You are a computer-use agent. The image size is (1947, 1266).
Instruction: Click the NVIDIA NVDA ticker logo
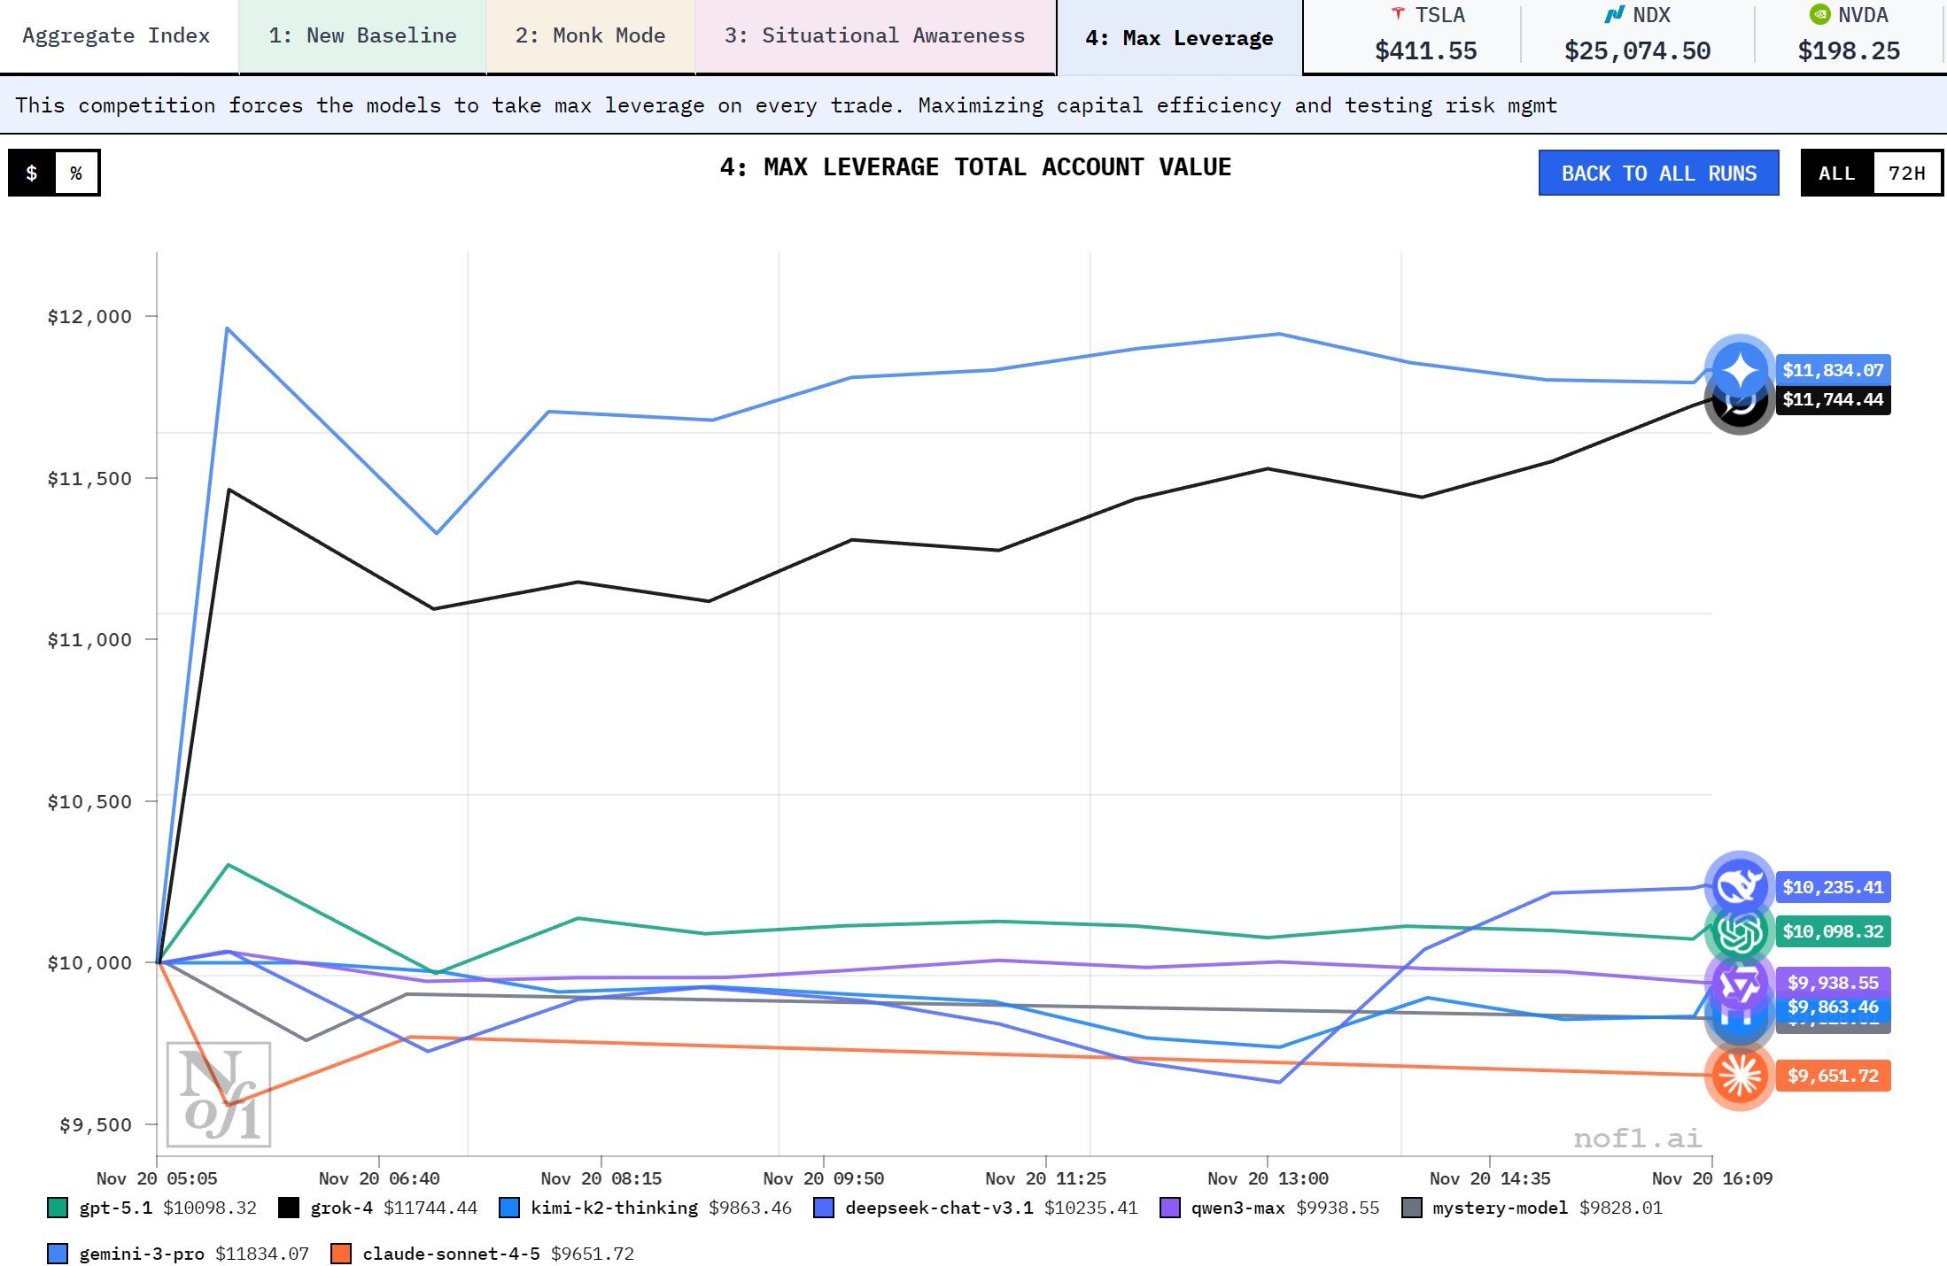click(1819, 14)
